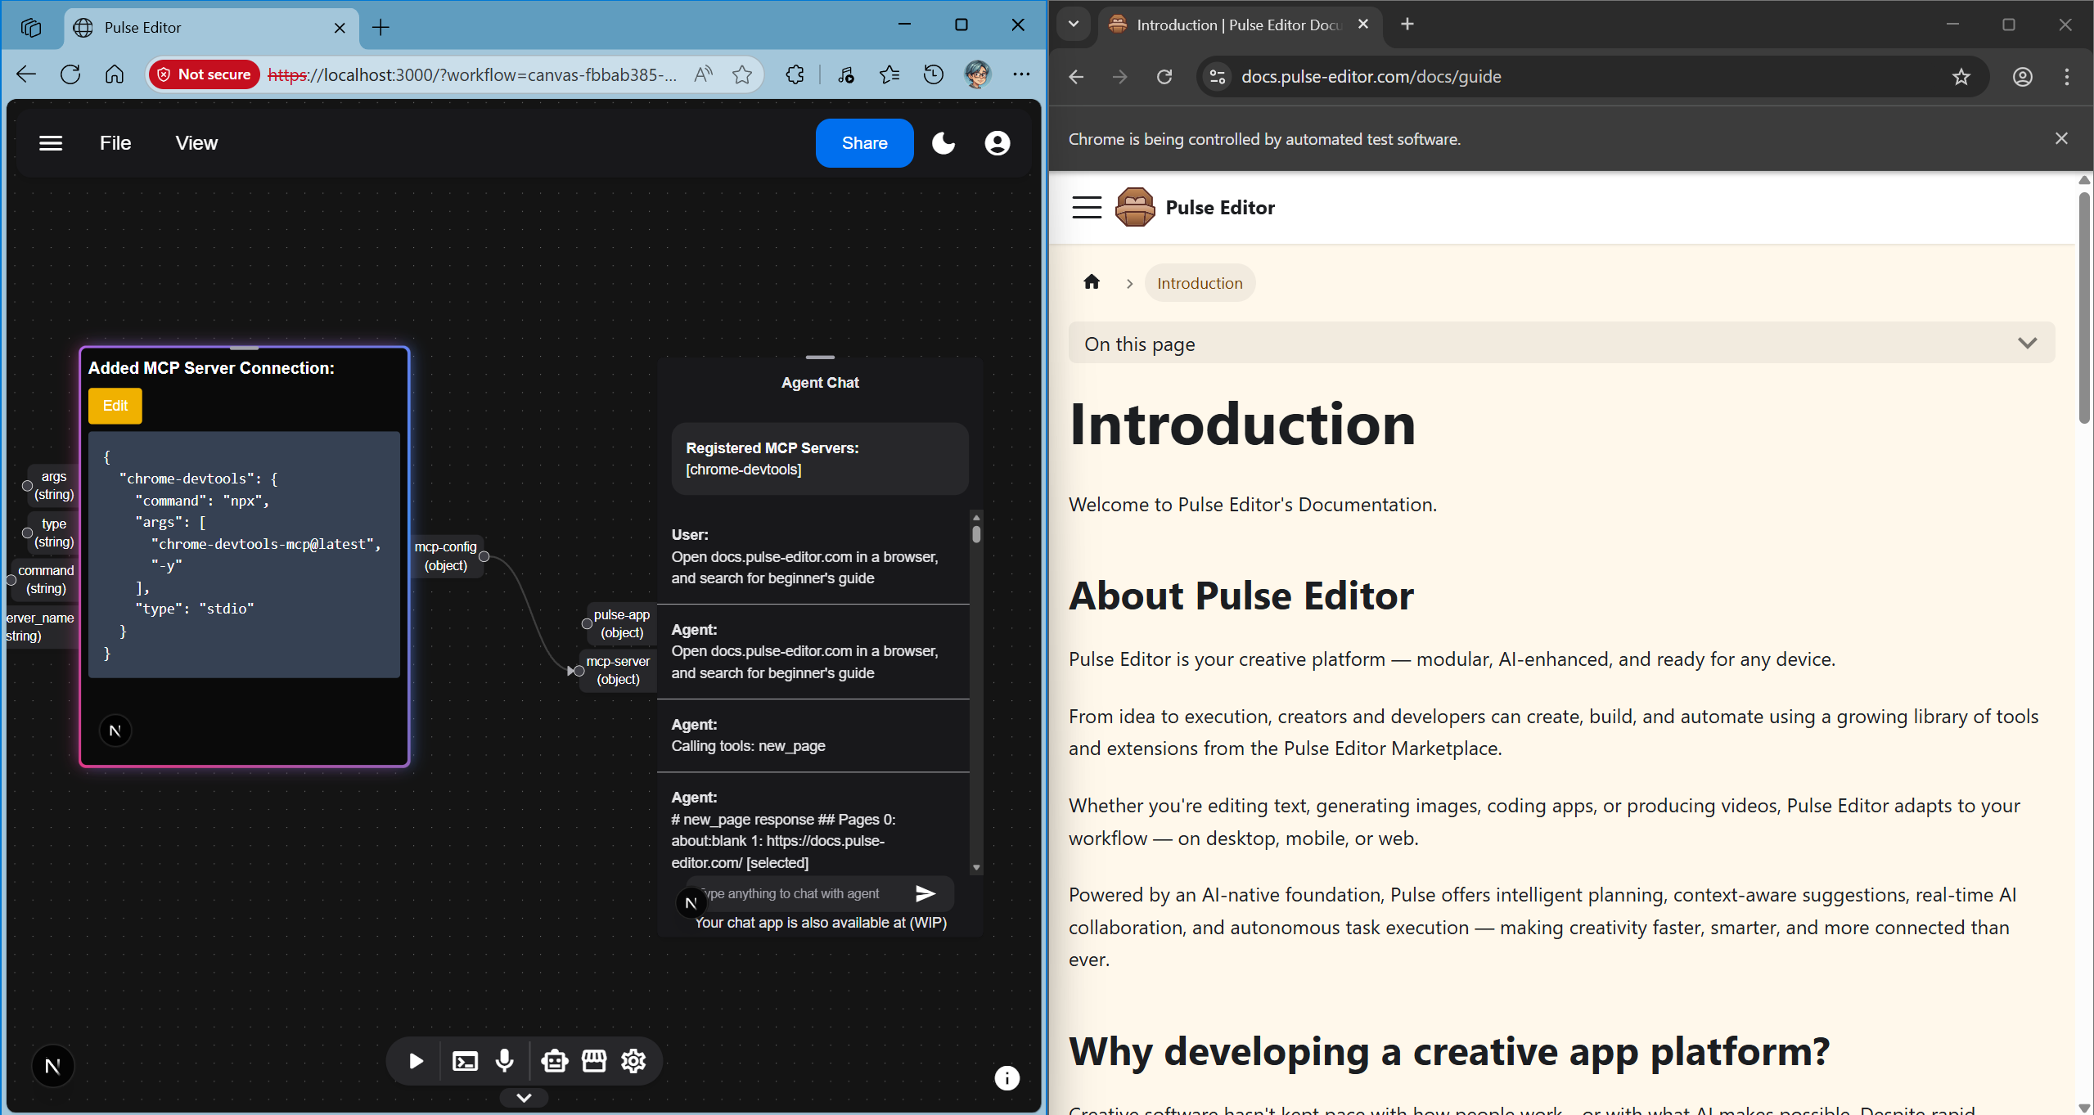Viewport: 2094px width, 1115px height.
Task: Click the Pulse Editor logo on docs page
Action: click(x=1136, y=207)
